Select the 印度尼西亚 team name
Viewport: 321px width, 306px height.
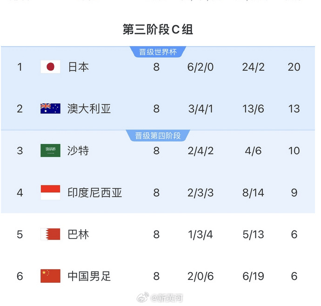(x=95, y=192)
